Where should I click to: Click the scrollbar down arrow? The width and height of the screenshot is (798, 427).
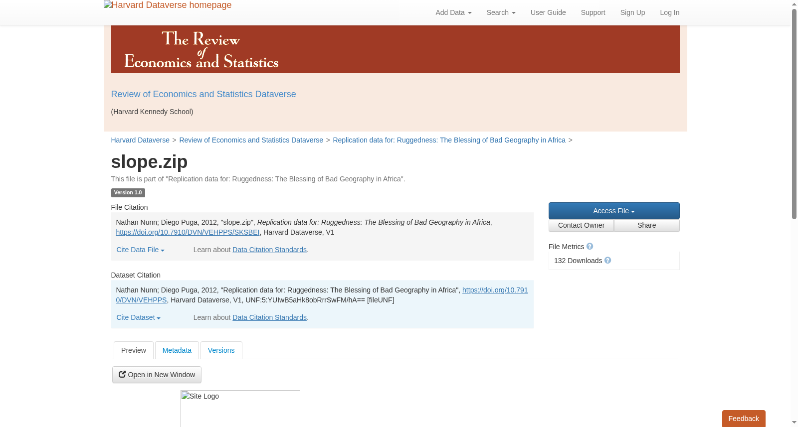click(x=794, y=423)
